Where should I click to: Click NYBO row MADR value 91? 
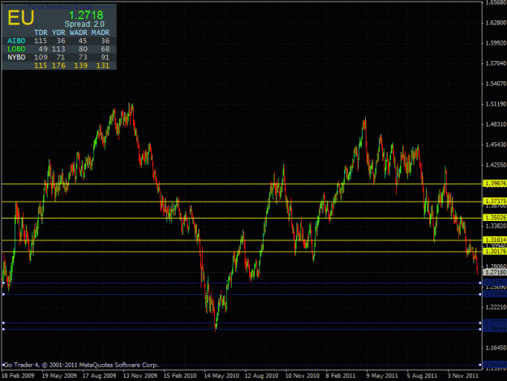click(105, 58)
